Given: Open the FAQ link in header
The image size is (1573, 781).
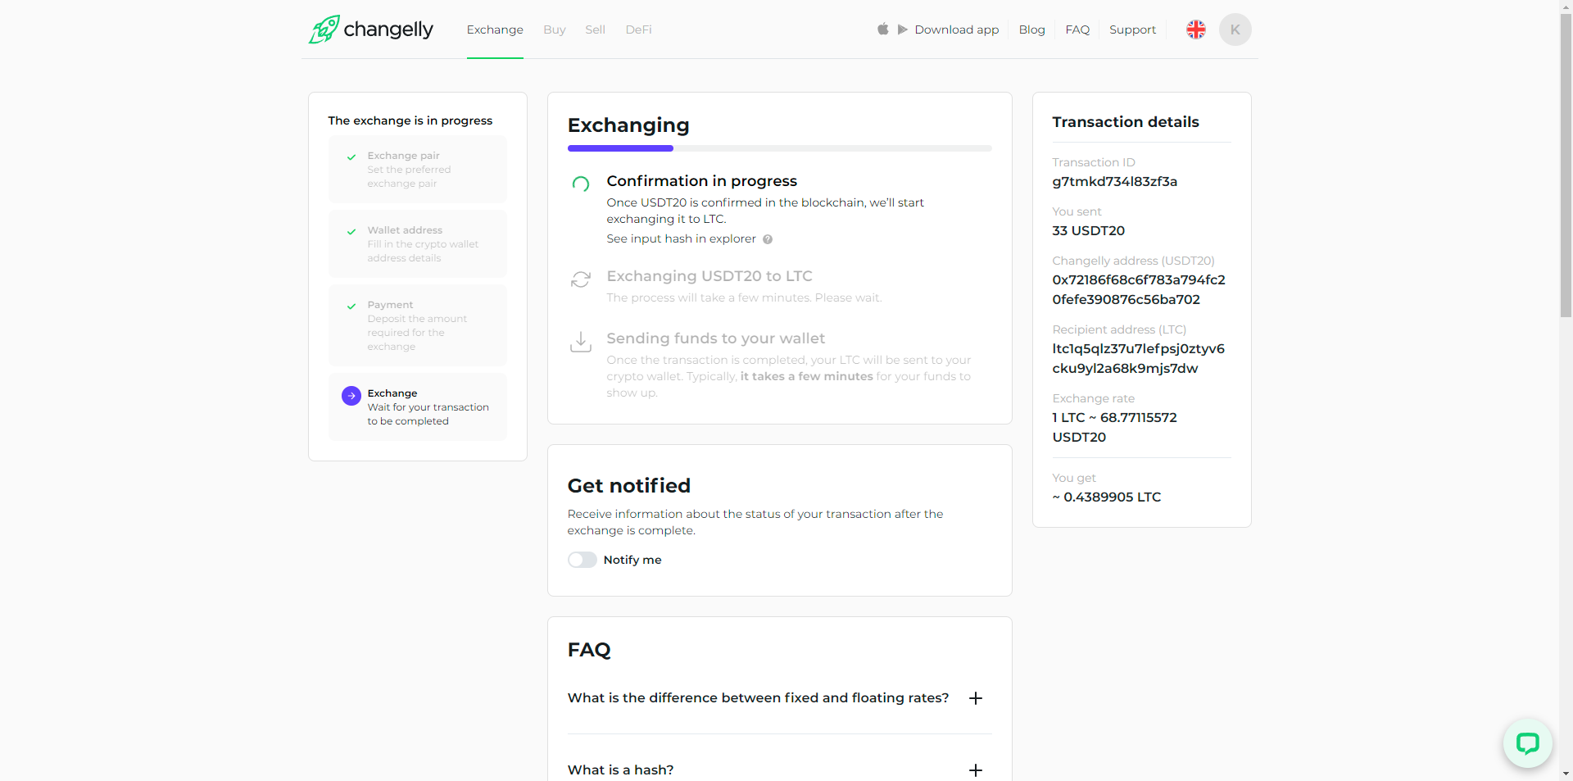Looking at the screenshot, I should click(x=1077, y=30).
